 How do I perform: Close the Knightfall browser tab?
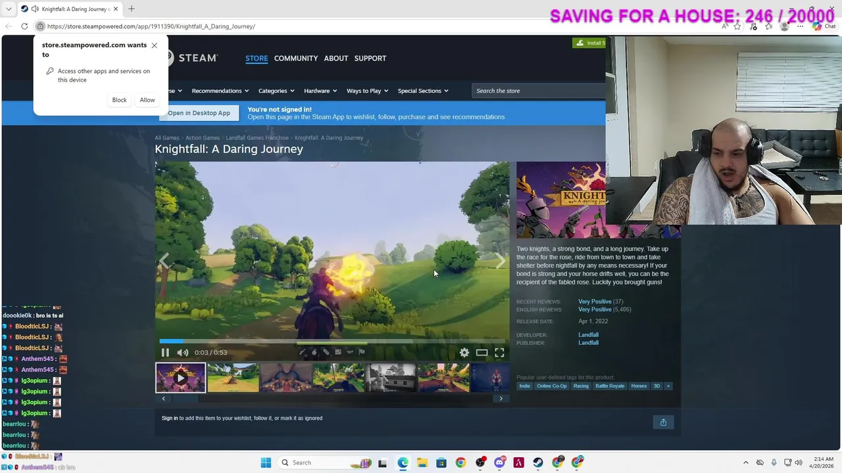click(116, 9)
